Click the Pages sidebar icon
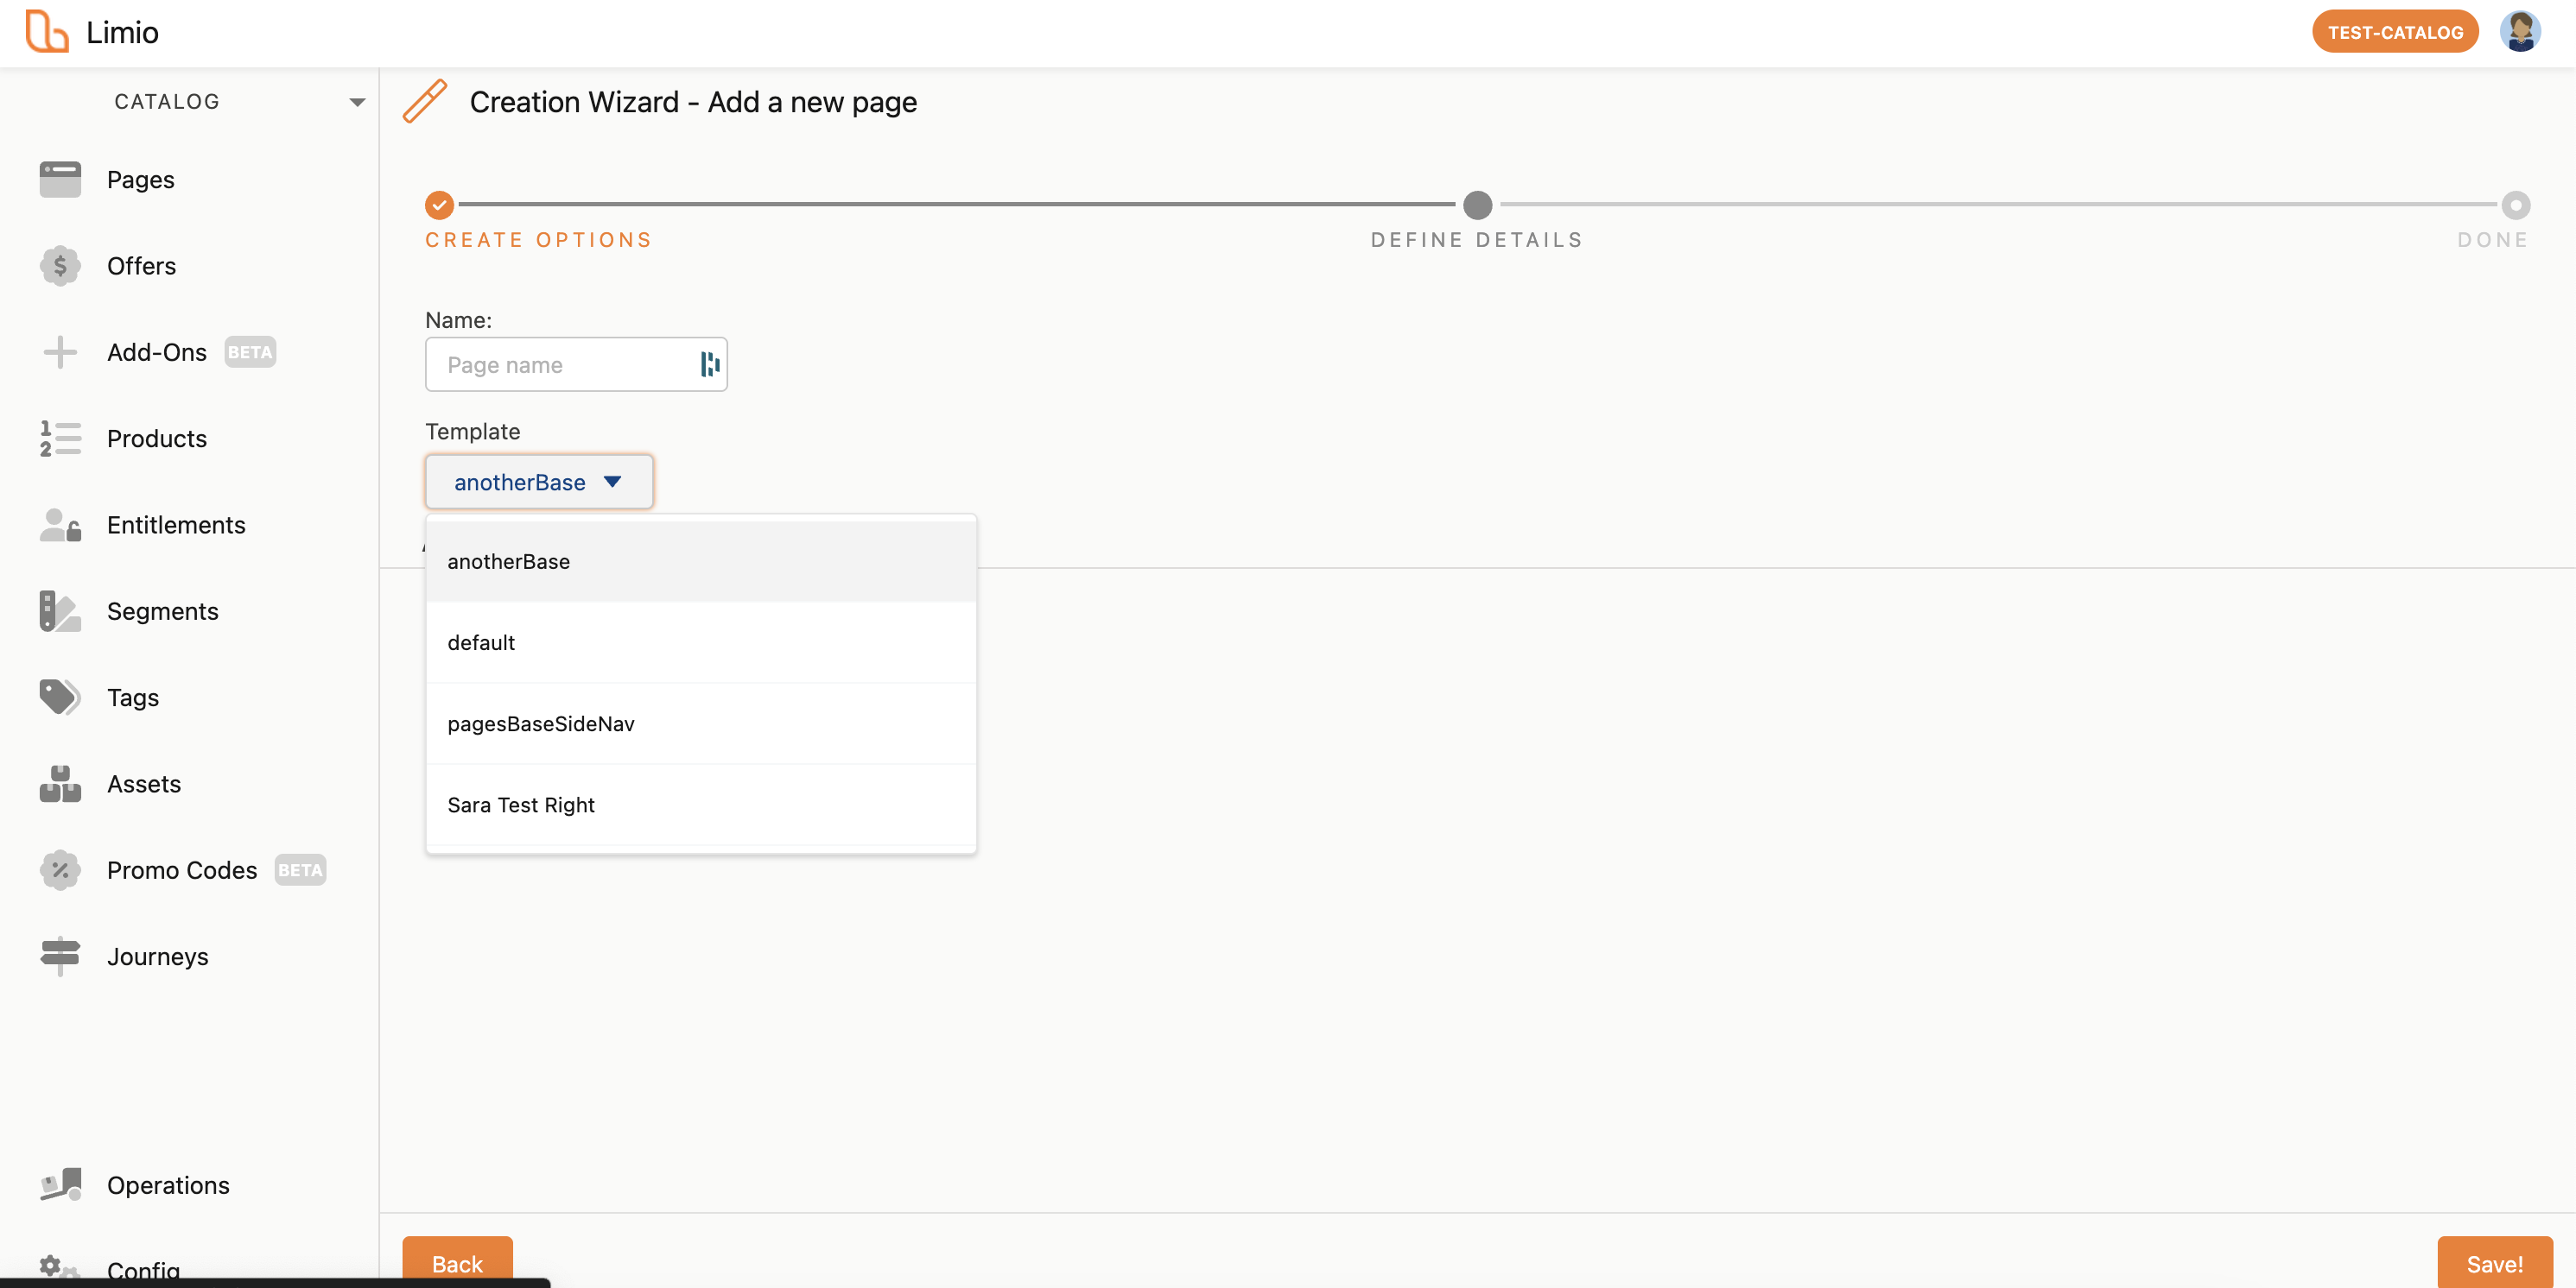This screenshot has height=1288, width=2576. pyautogui.click(x=60, y=180)
